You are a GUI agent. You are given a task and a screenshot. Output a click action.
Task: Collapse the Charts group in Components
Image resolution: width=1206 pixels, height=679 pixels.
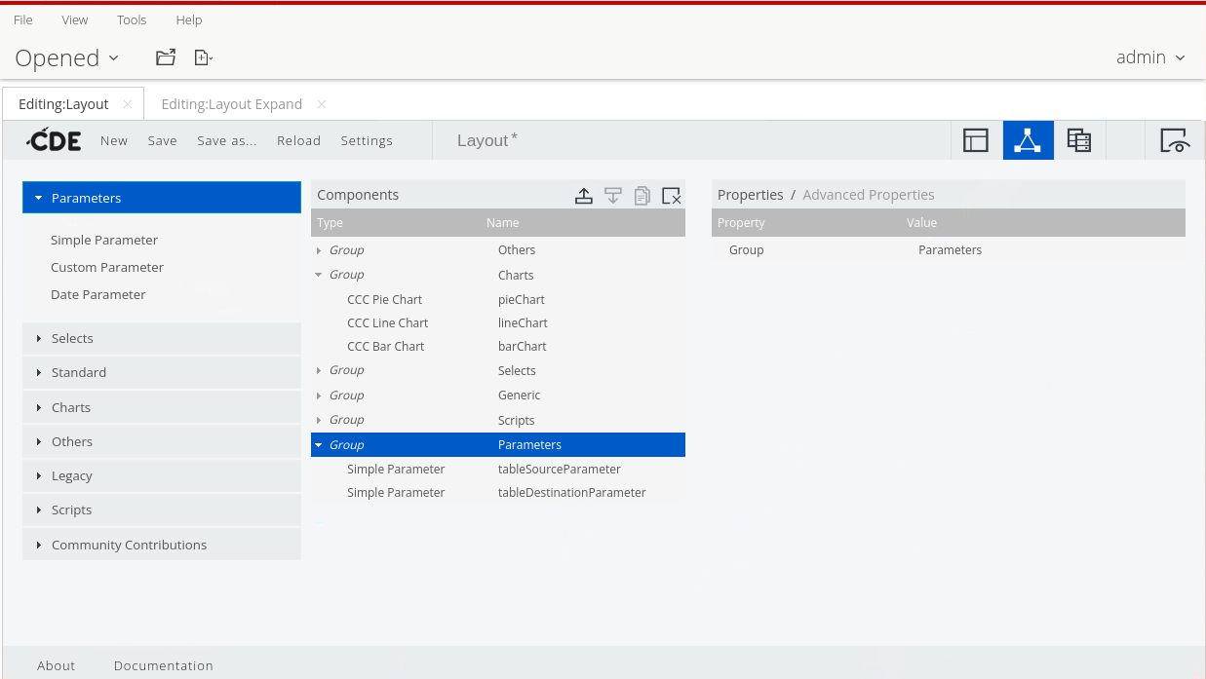tap(319, 276)
